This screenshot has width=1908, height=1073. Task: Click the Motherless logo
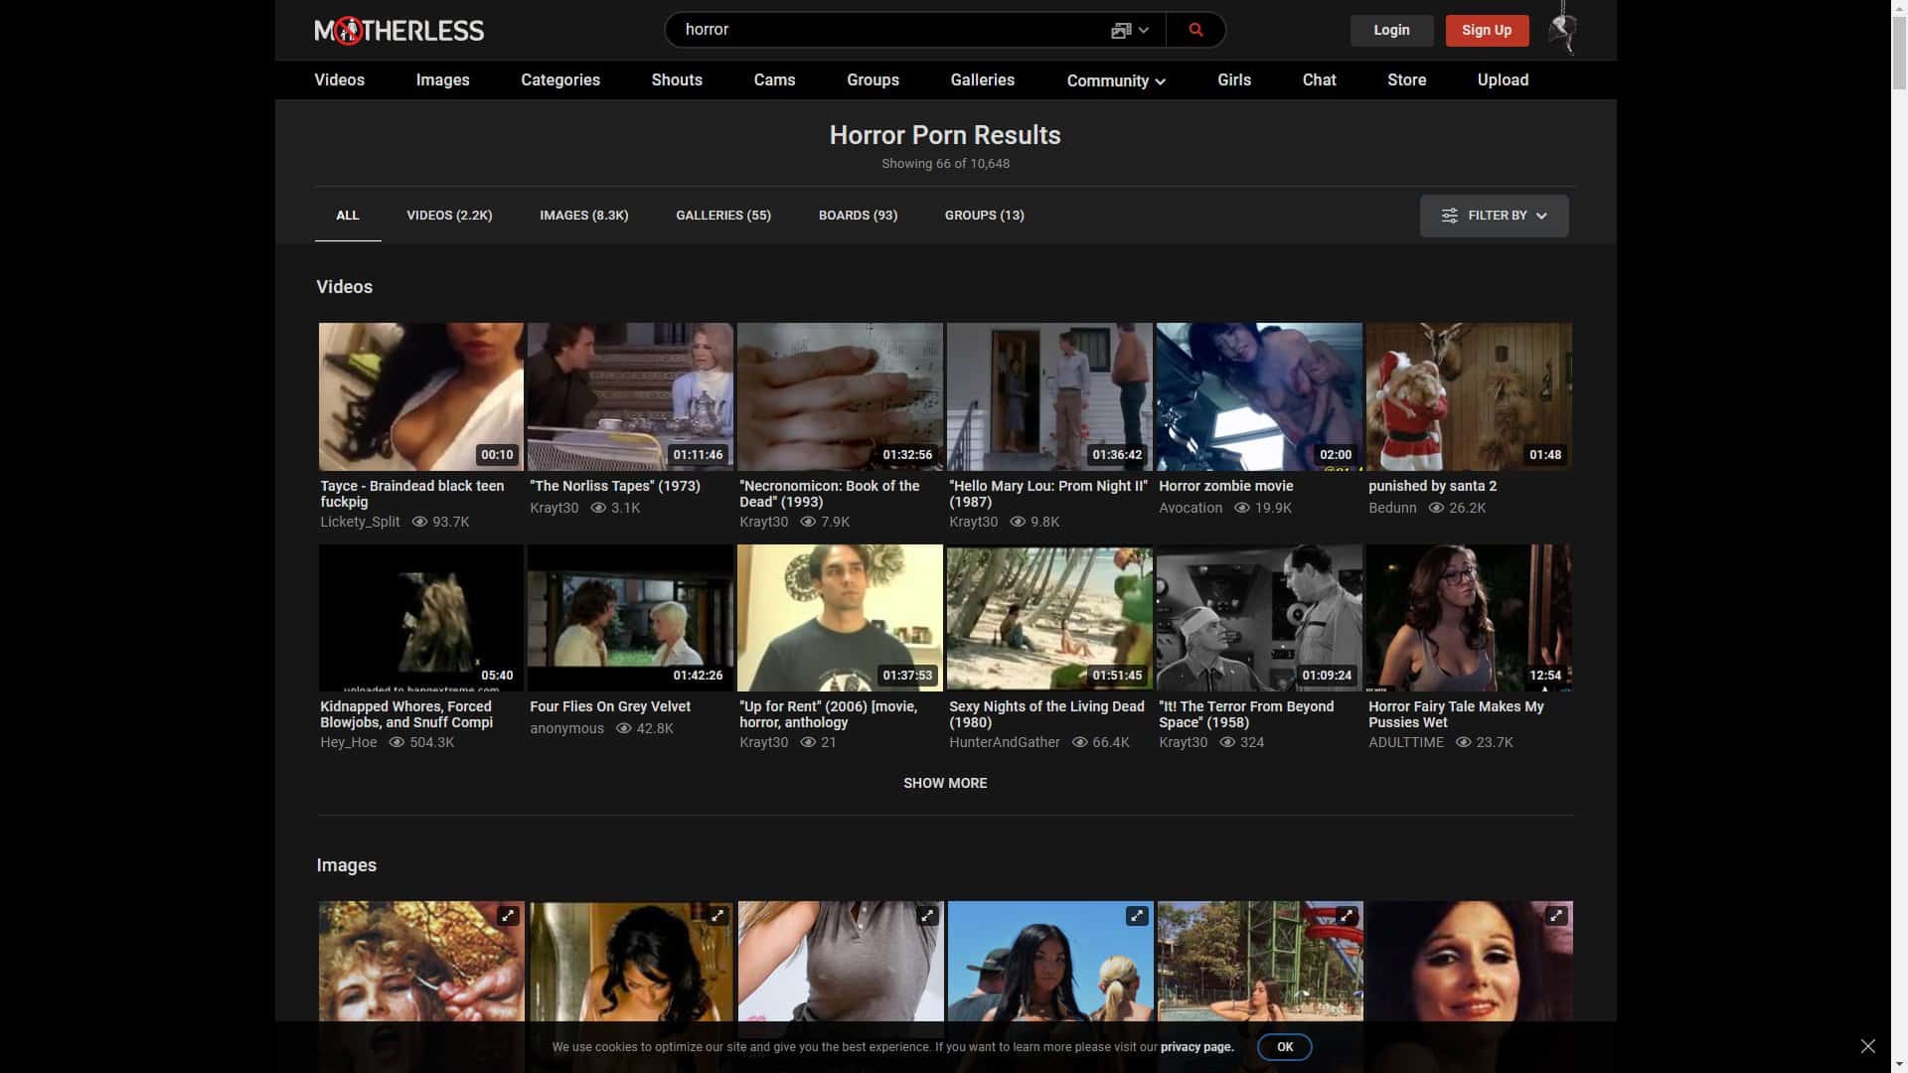(397, 30)
